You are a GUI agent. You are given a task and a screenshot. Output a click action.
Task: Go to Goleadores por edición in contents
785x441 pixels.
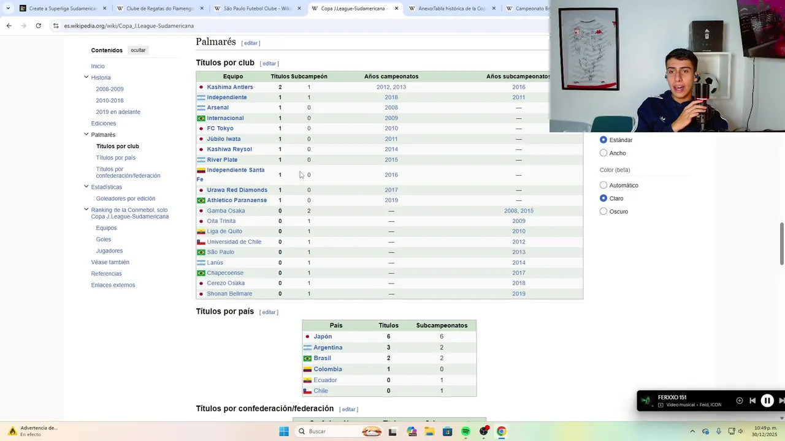(x=125, y=198)
